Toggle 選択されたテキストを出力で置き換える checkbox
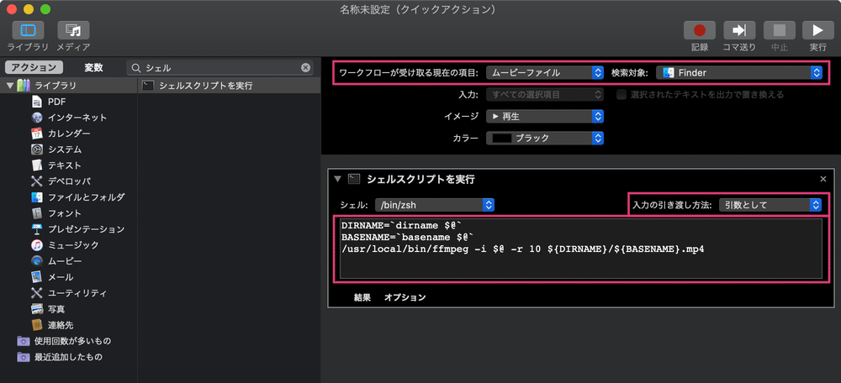841x383 pixels. [621, 95]
